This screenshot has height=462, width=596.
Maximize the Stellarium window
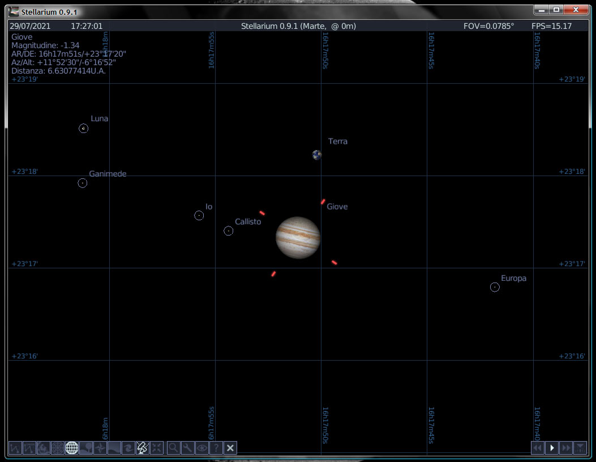point(556,10)
